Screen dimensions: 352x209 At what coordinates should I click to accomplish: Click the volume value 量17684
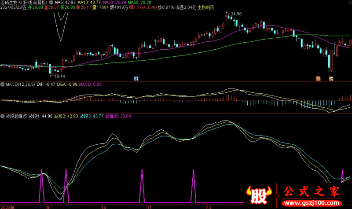[100, 7]
